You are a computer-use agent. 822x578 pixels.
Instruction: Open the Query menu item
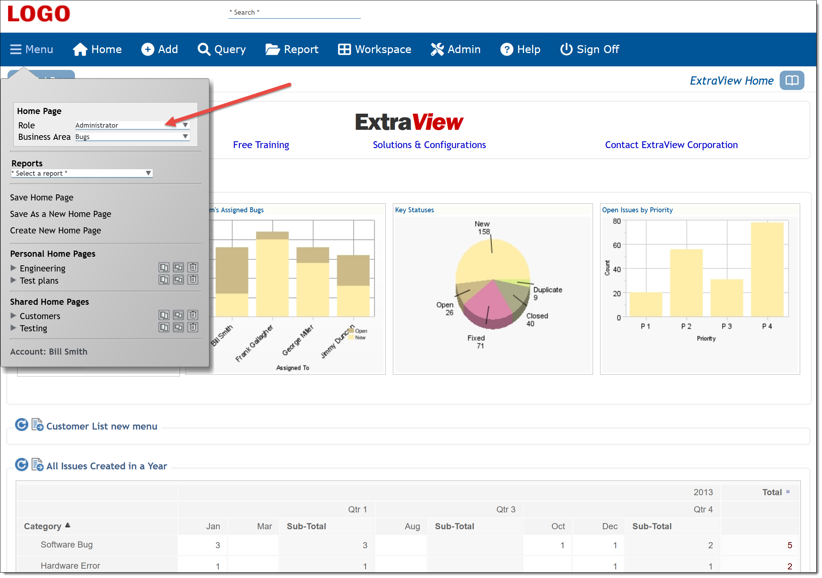(222, 49)
